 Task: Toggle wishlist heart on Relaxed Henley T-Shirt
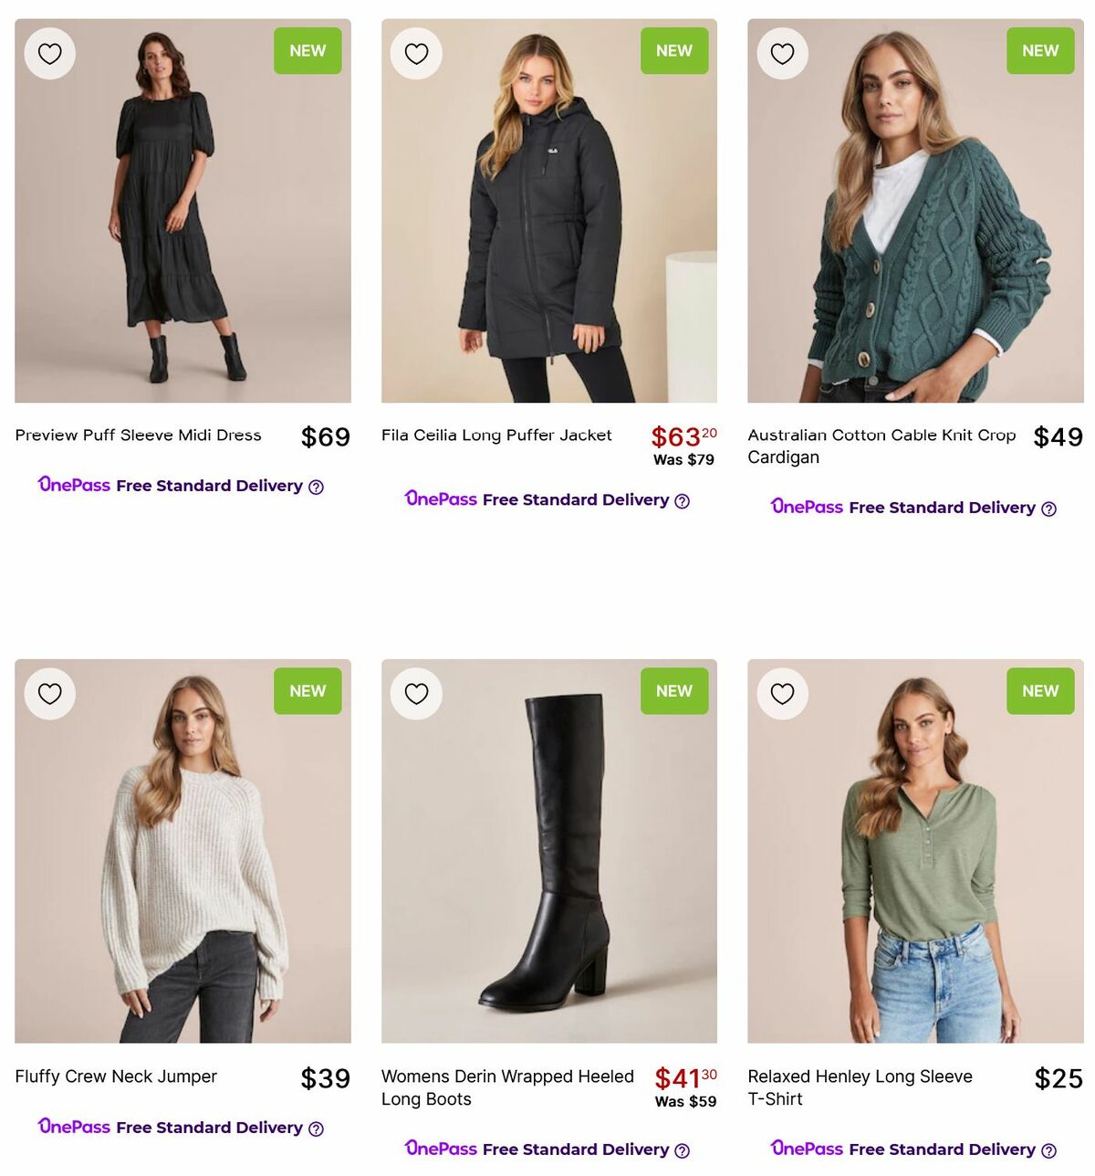coord(783,693)
